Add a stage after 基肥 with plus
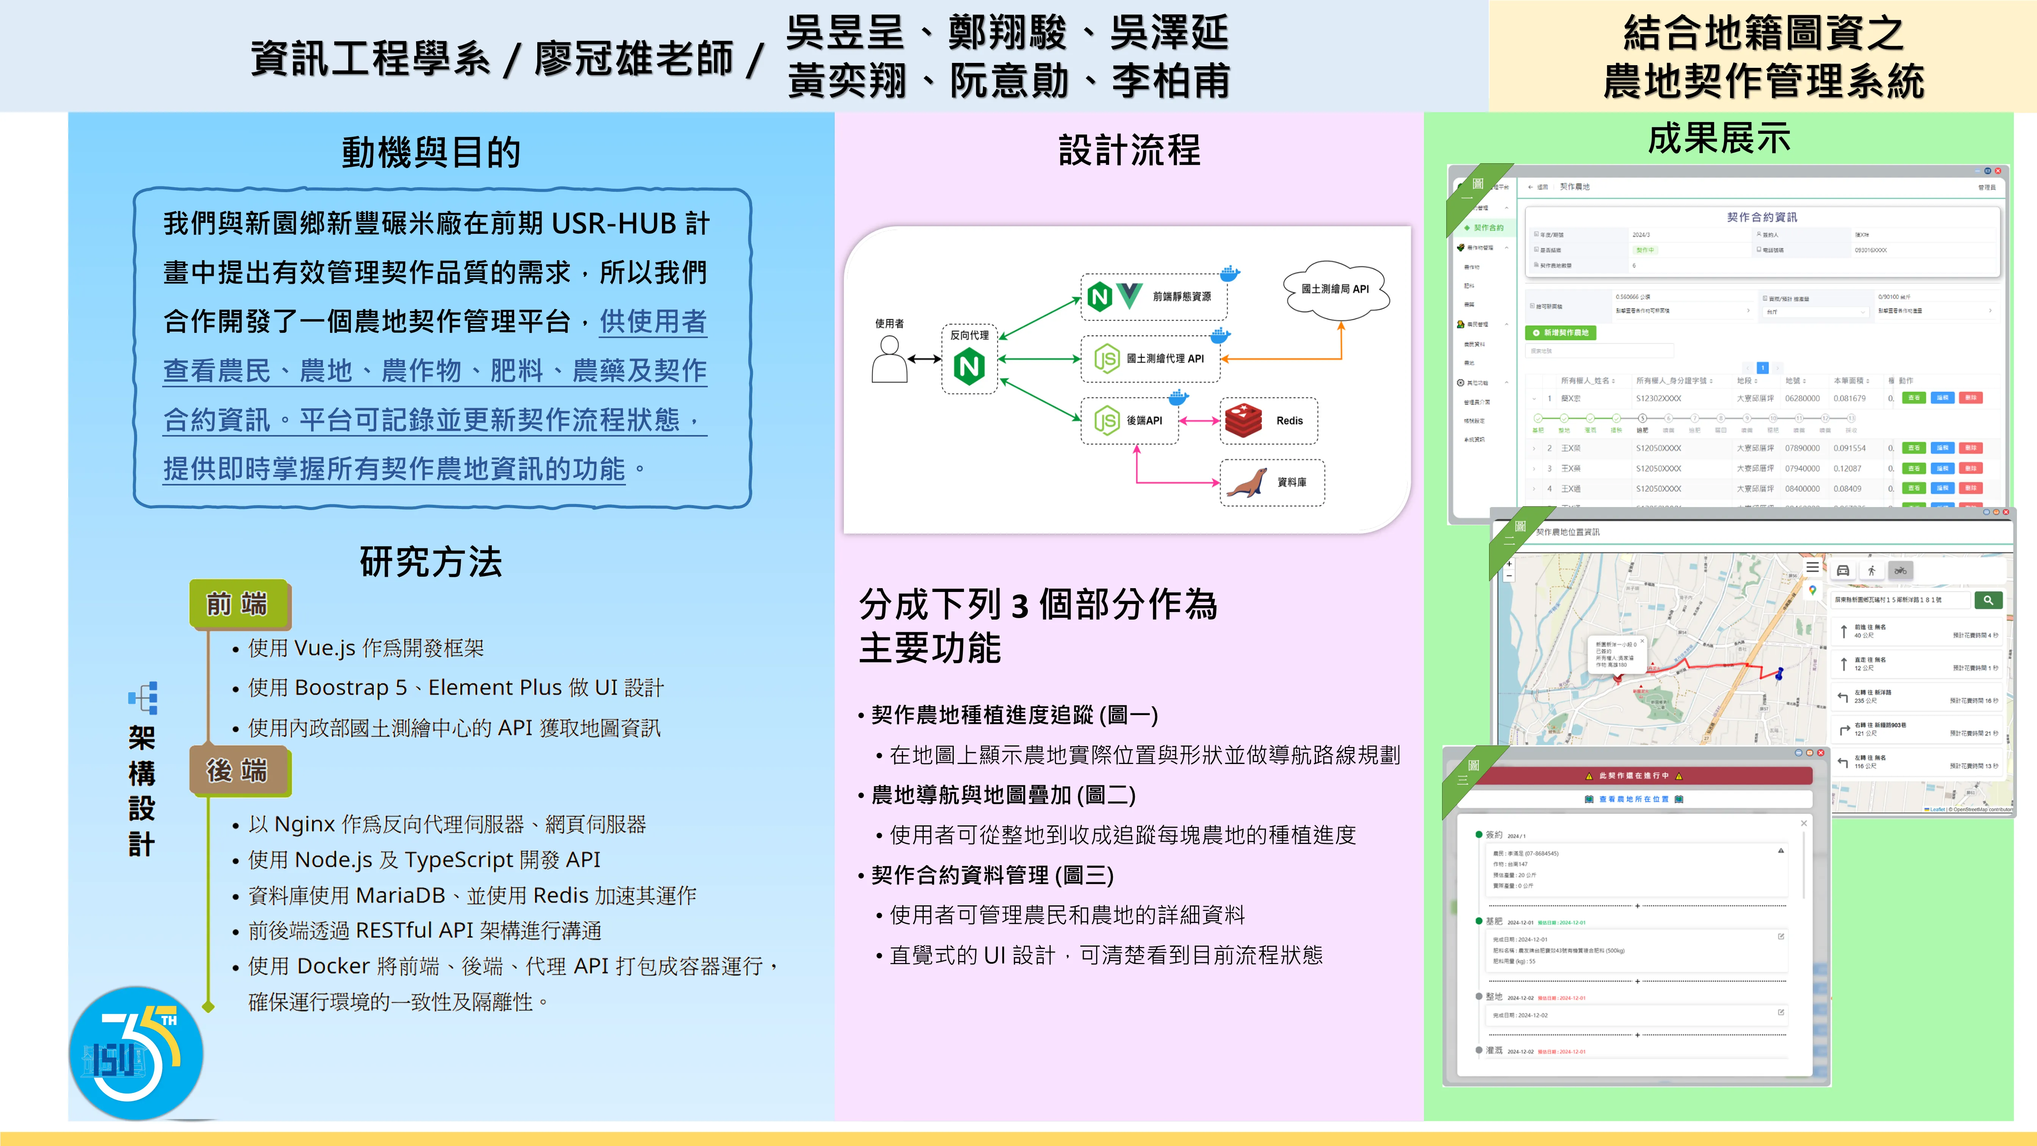The height and width of the screenshot is (1146, 2037). click(1637, 982)
